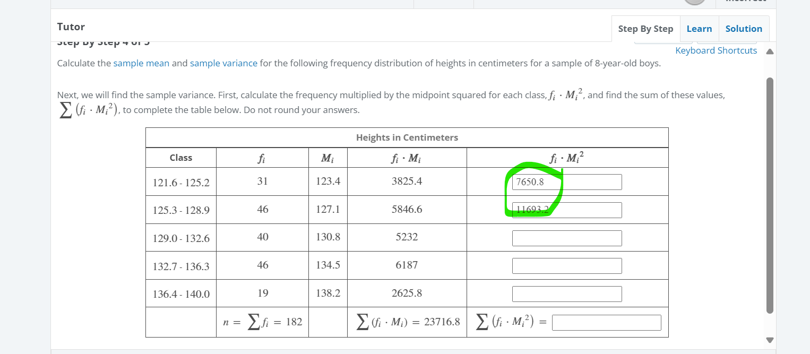Click the green-circled answer 7650.8
Image resolution: width=810 pixels, height=354 pixels.
pos(531,182)
